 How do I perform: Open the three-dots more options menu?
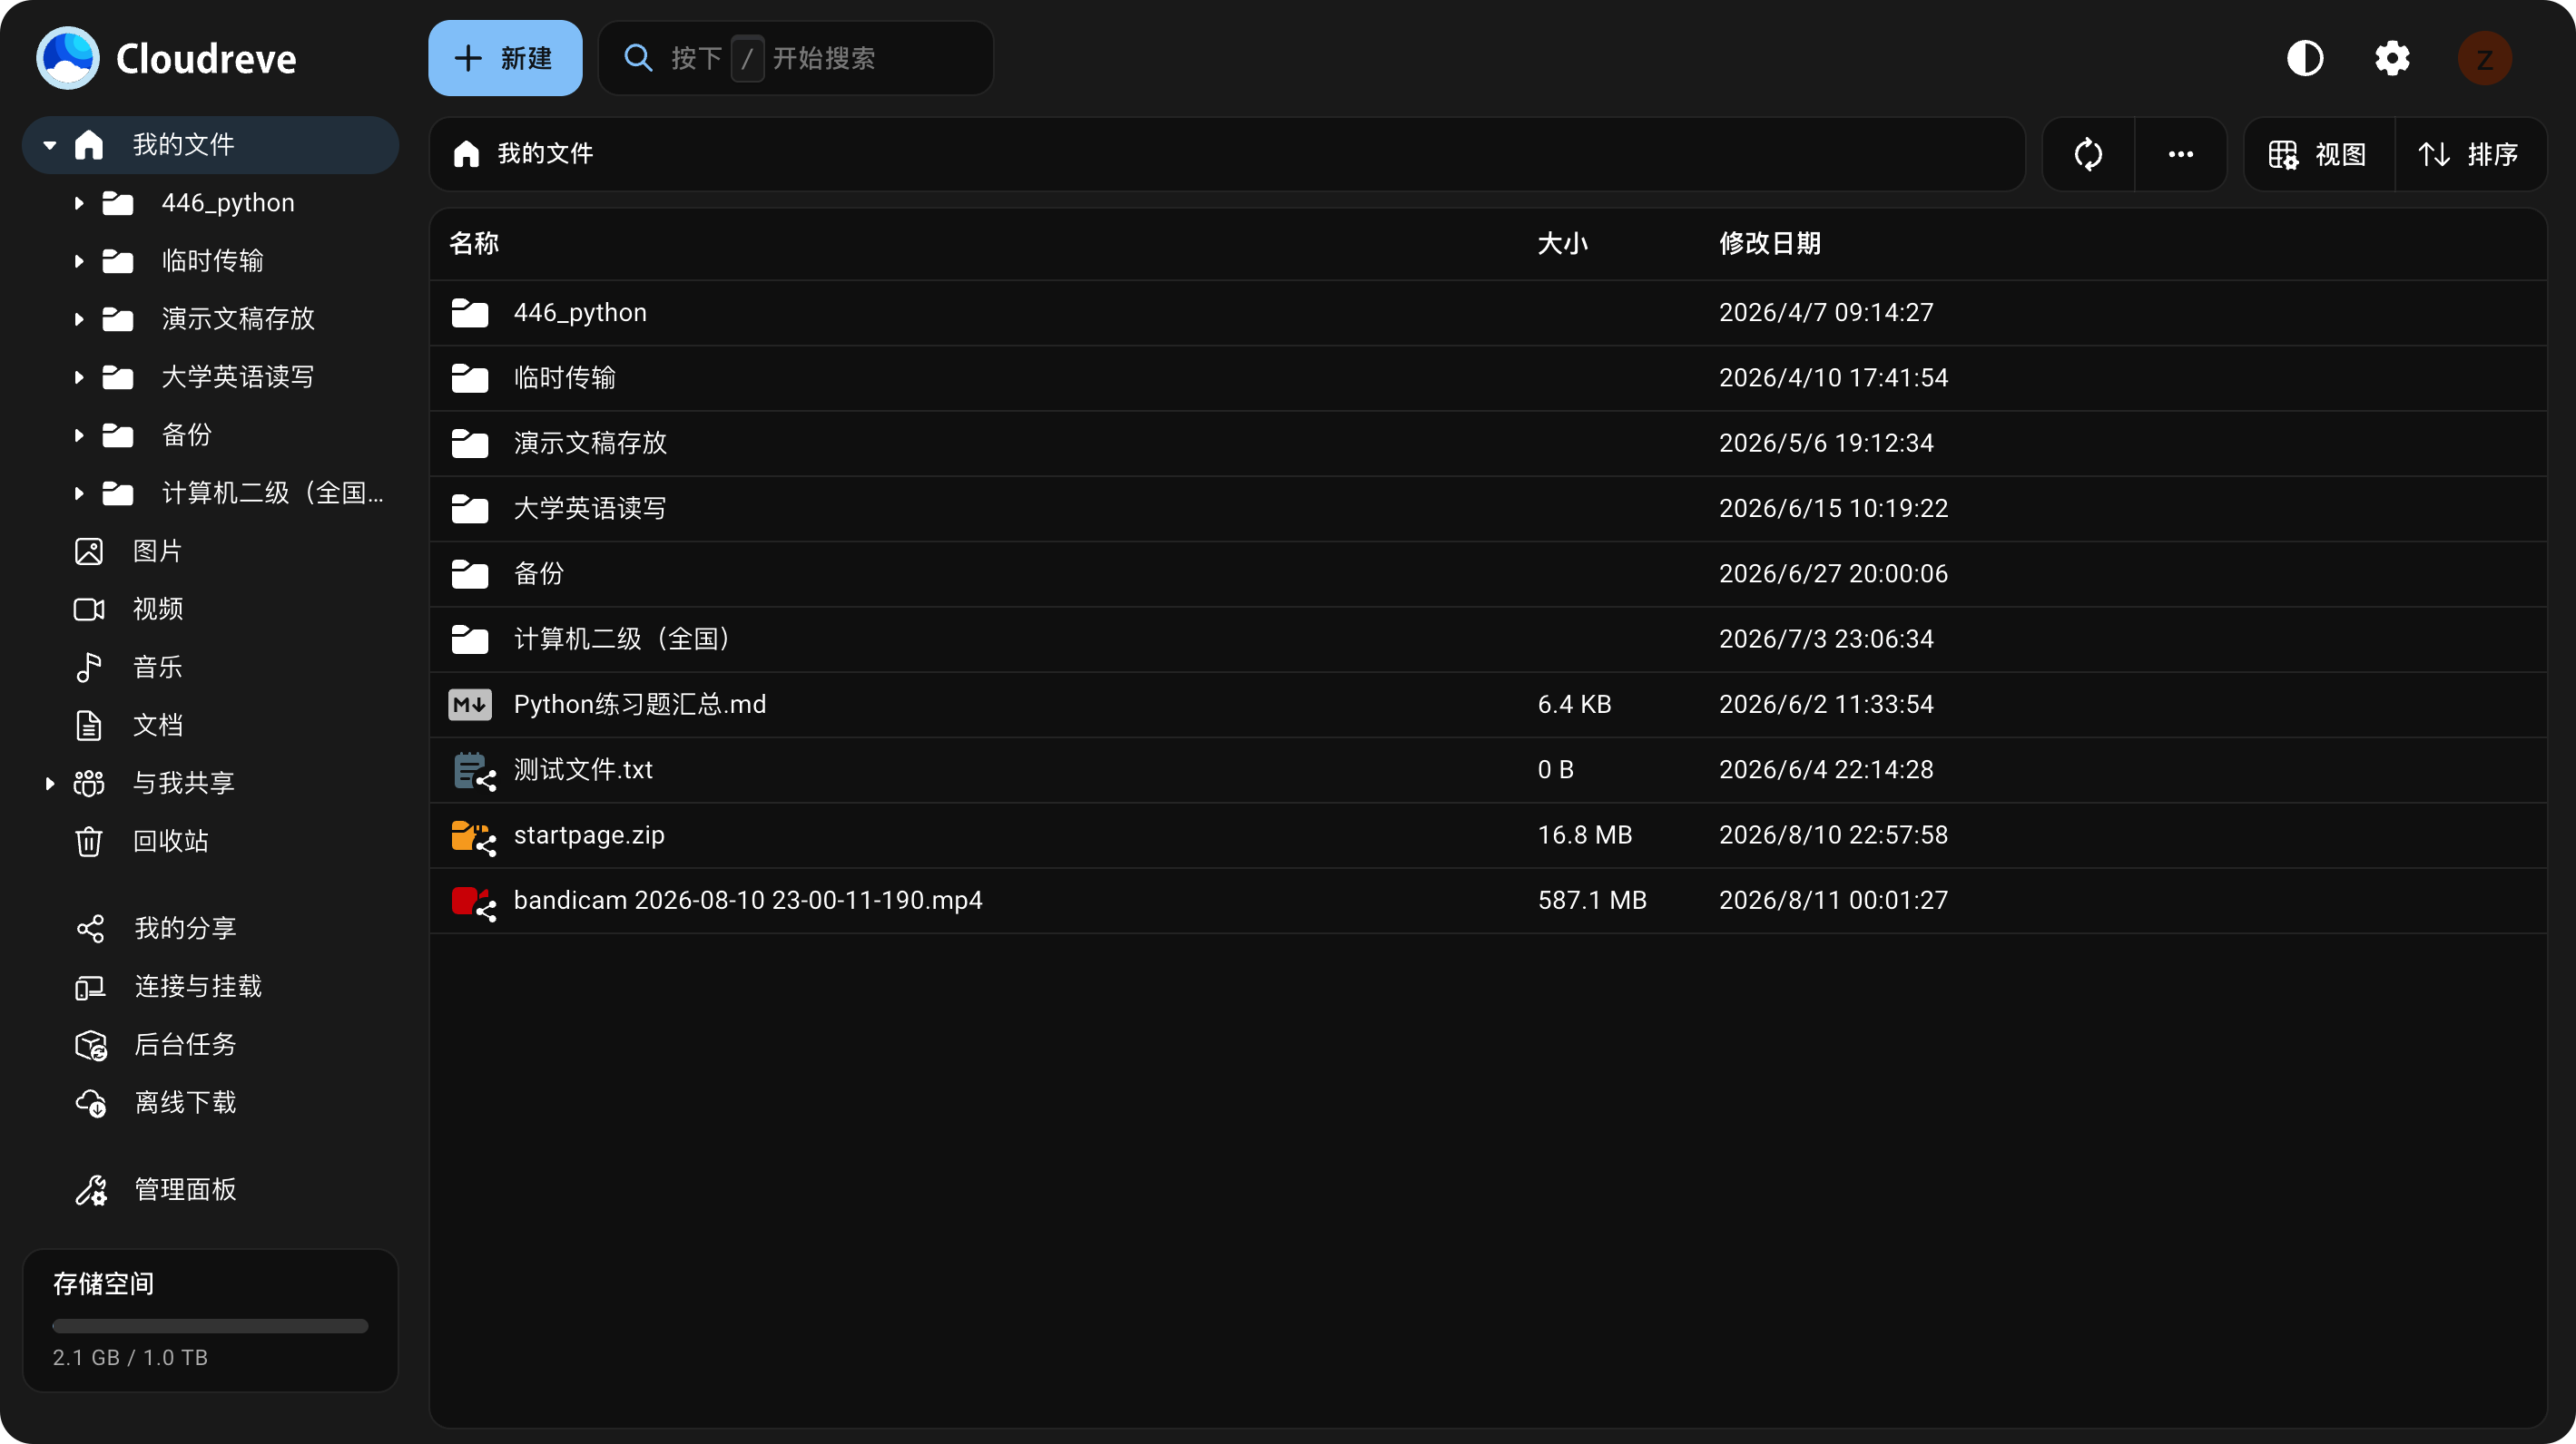click(2180, 154)
